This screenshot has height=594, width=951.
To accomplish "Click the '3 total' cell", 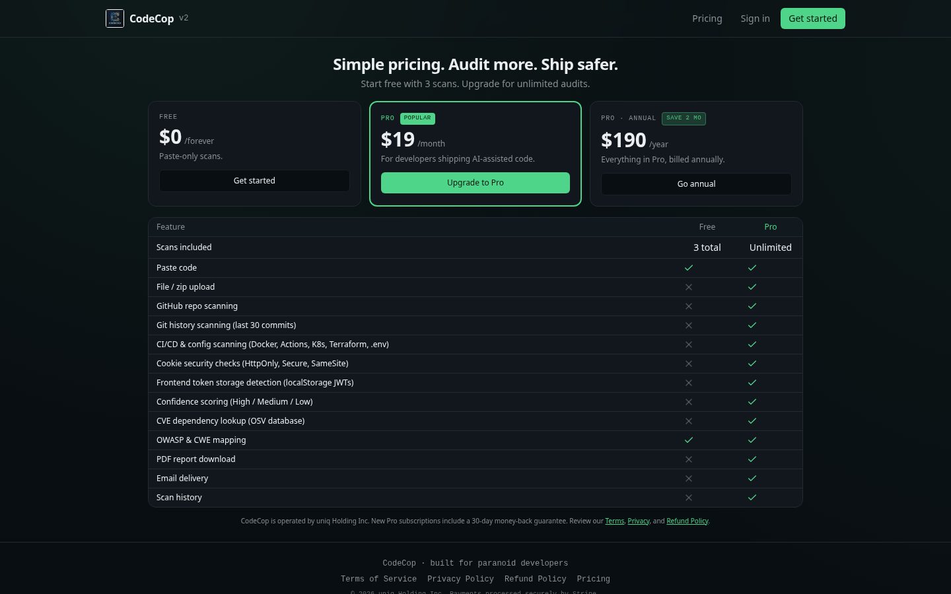I will tap(707, 247).
